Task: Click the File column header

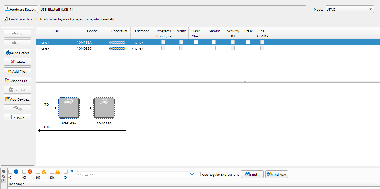Action: [56, 33]
